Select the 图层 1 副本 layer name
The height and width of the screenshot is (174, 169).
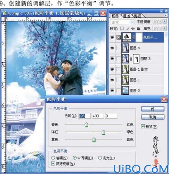139,69
